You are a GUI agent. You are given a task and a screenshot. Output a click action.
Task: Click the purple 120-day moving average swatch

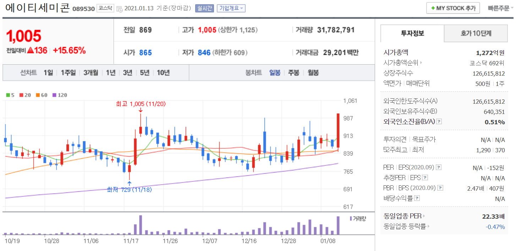(54, 95)
